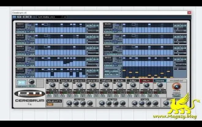Select the snre 2 mixer tab
The height and width of the screenshot is (127, 202).
tap(93, 80)
